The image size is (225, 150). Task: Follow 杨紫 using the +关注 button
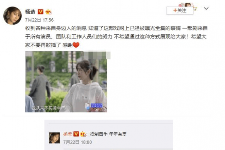coord(180,10)
